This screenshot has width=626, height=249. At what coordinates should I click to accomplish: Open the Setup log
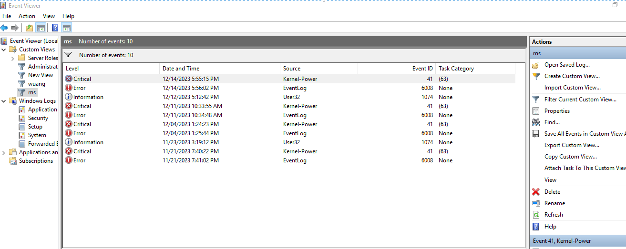click(x=30, y=127)
